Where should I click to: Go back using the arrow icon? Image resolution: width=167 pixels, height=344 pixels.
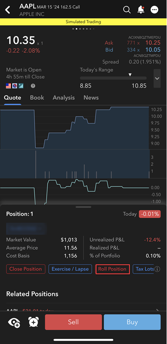tap(8, 10)
